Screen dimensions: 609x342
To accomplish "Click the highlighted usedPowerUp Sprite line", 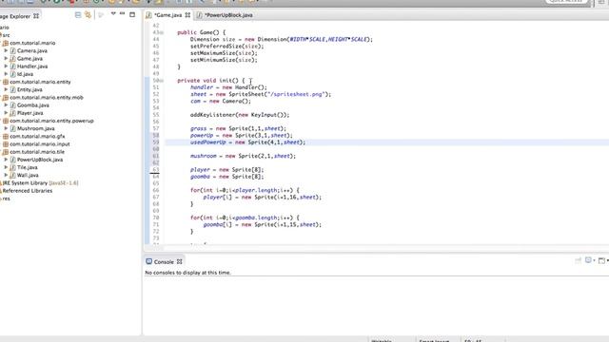I will (247, 142).
